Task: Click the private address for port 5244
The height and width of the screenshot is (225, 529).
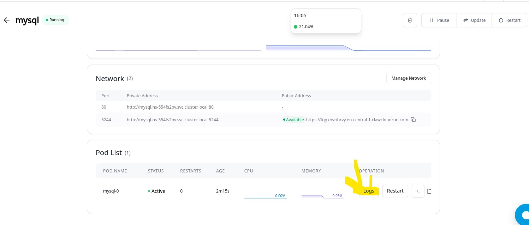Action: point(172,120)
